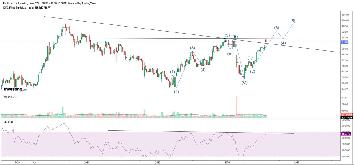Click the 2025 time axis label
354x165 pixels.
[158, 162]
